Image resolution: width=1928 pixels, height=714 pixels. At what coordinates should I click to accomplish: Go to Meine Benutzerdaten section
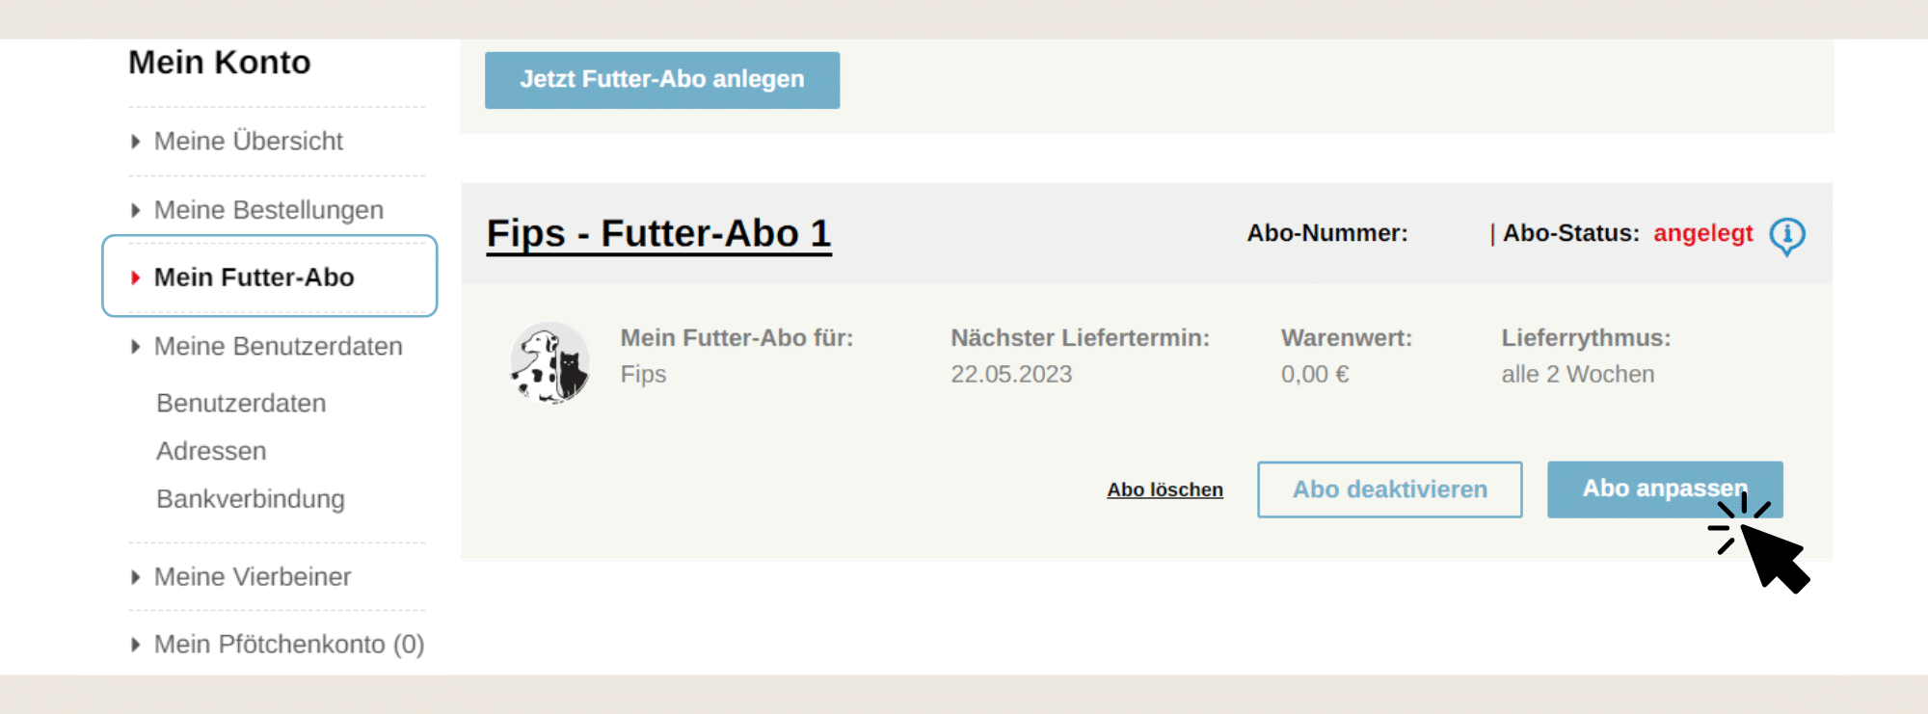279,346
